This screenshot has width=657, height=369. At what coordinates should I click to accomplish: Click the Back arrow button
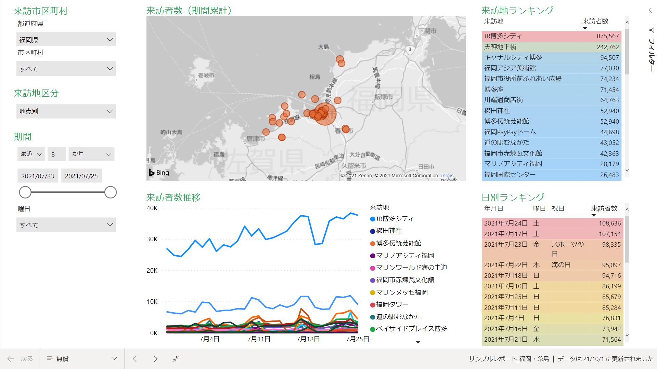click(11, 358)
